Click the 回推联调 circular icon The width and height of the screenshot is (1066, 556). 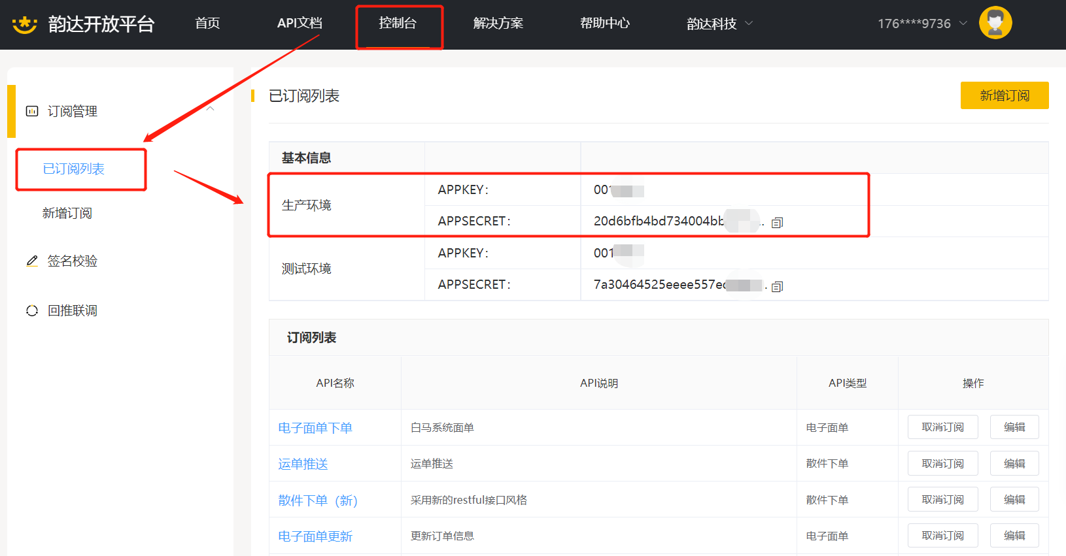[x=32, y=310]
